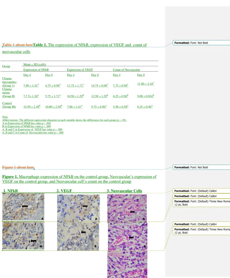Click 'Day 4' under Count of Neovascular

(117, 75)
